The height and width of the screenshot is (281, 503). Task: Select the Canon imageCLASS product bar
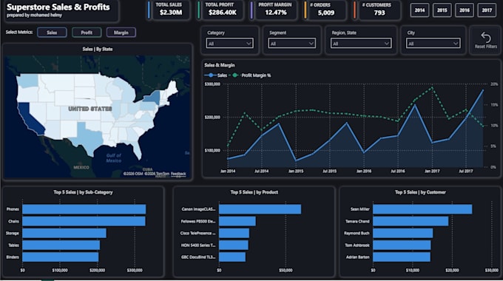[260, 209]
